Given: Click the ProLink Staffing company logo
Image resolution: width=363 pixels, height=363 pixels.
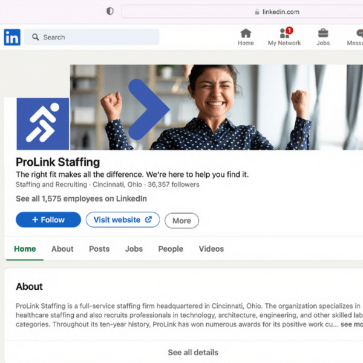Looking at the screenshot, I should [42, 123].
